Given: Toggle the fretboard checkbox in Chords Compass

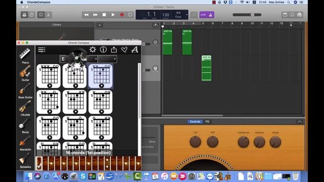Looking at the screenshot, I should (x=39, y=164).
